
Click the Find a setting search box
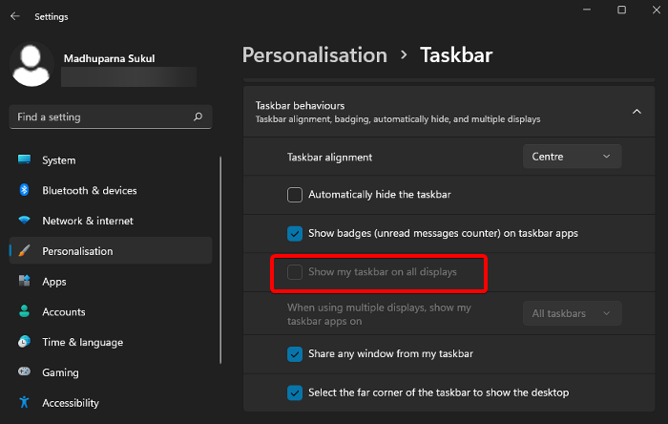tap(100, 117)
